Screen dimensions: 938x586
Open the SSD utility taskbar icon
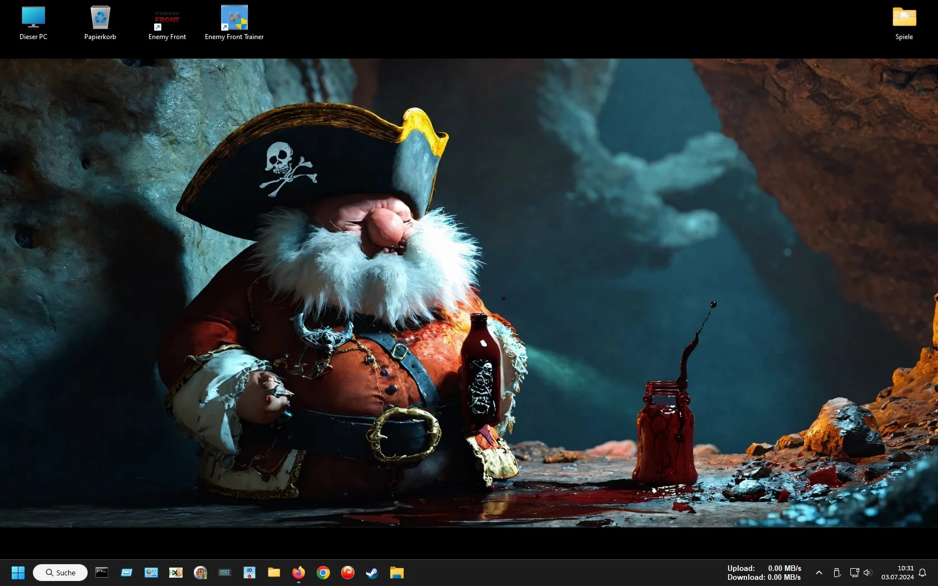click(x=224, y=573)
